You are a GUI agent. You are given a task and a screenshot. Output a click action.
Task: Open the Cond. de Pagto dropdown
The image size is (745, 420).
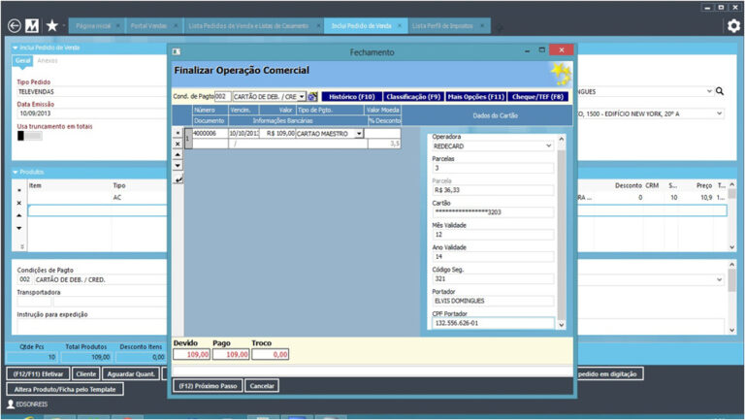tap(302, 97)
